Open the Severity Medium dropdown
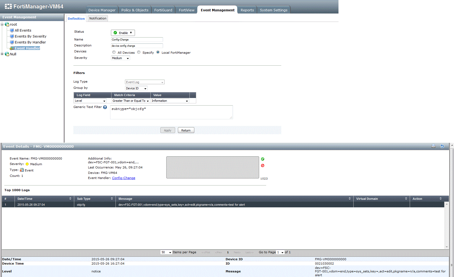This screenshot has height=277, width=454. click(120, 58)
